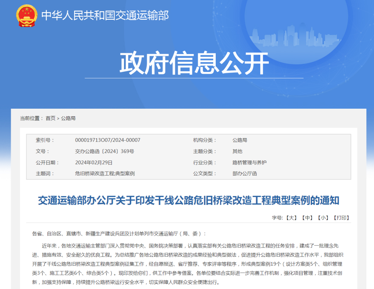The image size is (374, 289).
Task: Click the publication date 2024年02月29日
Action: click(94, 163)
